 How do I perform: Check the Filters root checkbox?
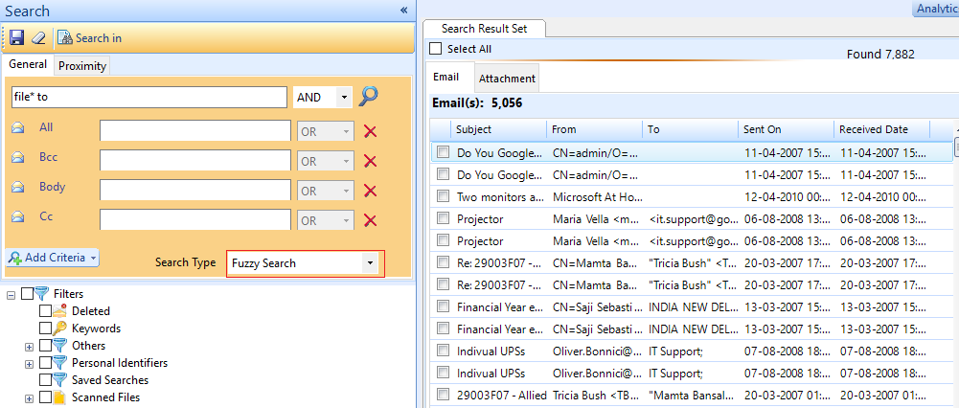click(27, 294)
